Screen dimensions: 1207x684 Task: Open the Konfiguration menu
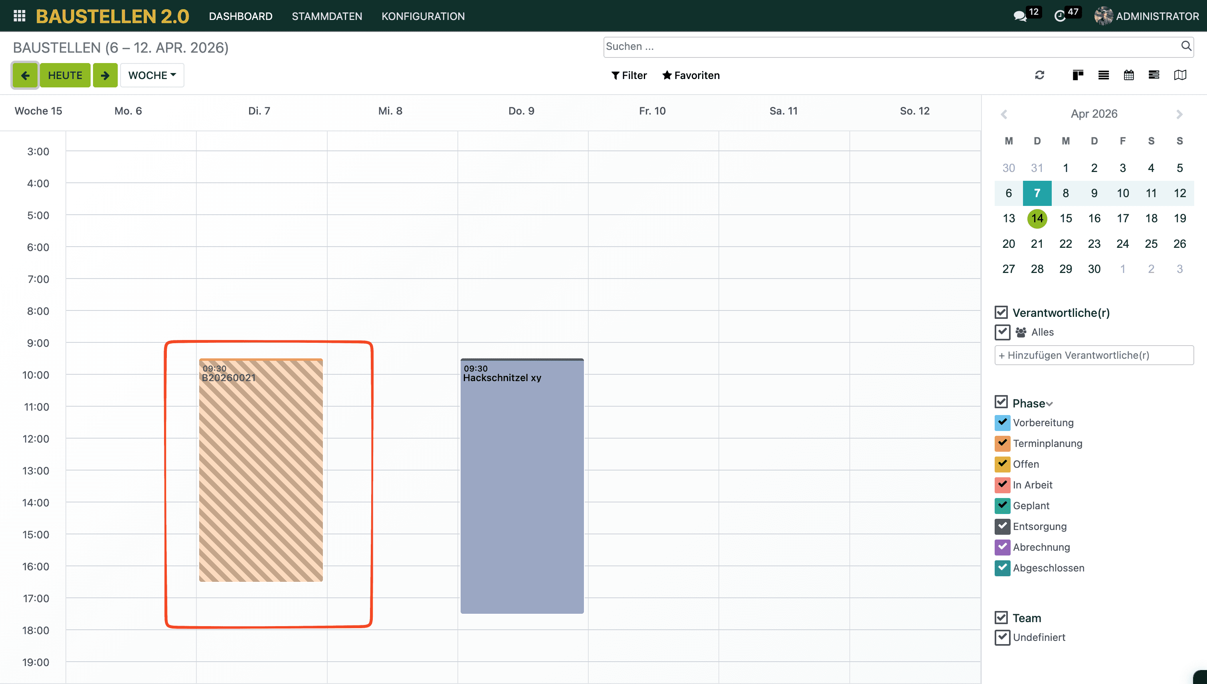tap(423, 16)
